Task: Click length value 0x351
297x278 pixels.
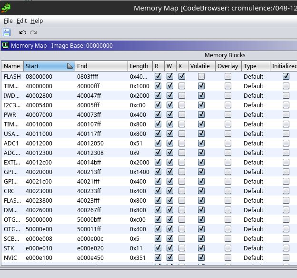Action: 138,257
